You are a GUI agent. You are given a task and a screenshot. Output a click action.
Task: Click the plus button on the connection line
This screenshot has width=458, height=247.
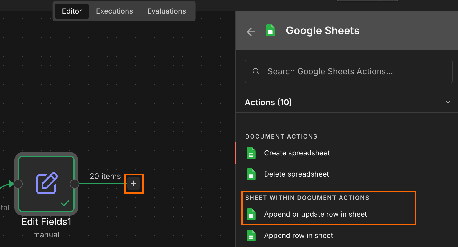coord(134,183)
